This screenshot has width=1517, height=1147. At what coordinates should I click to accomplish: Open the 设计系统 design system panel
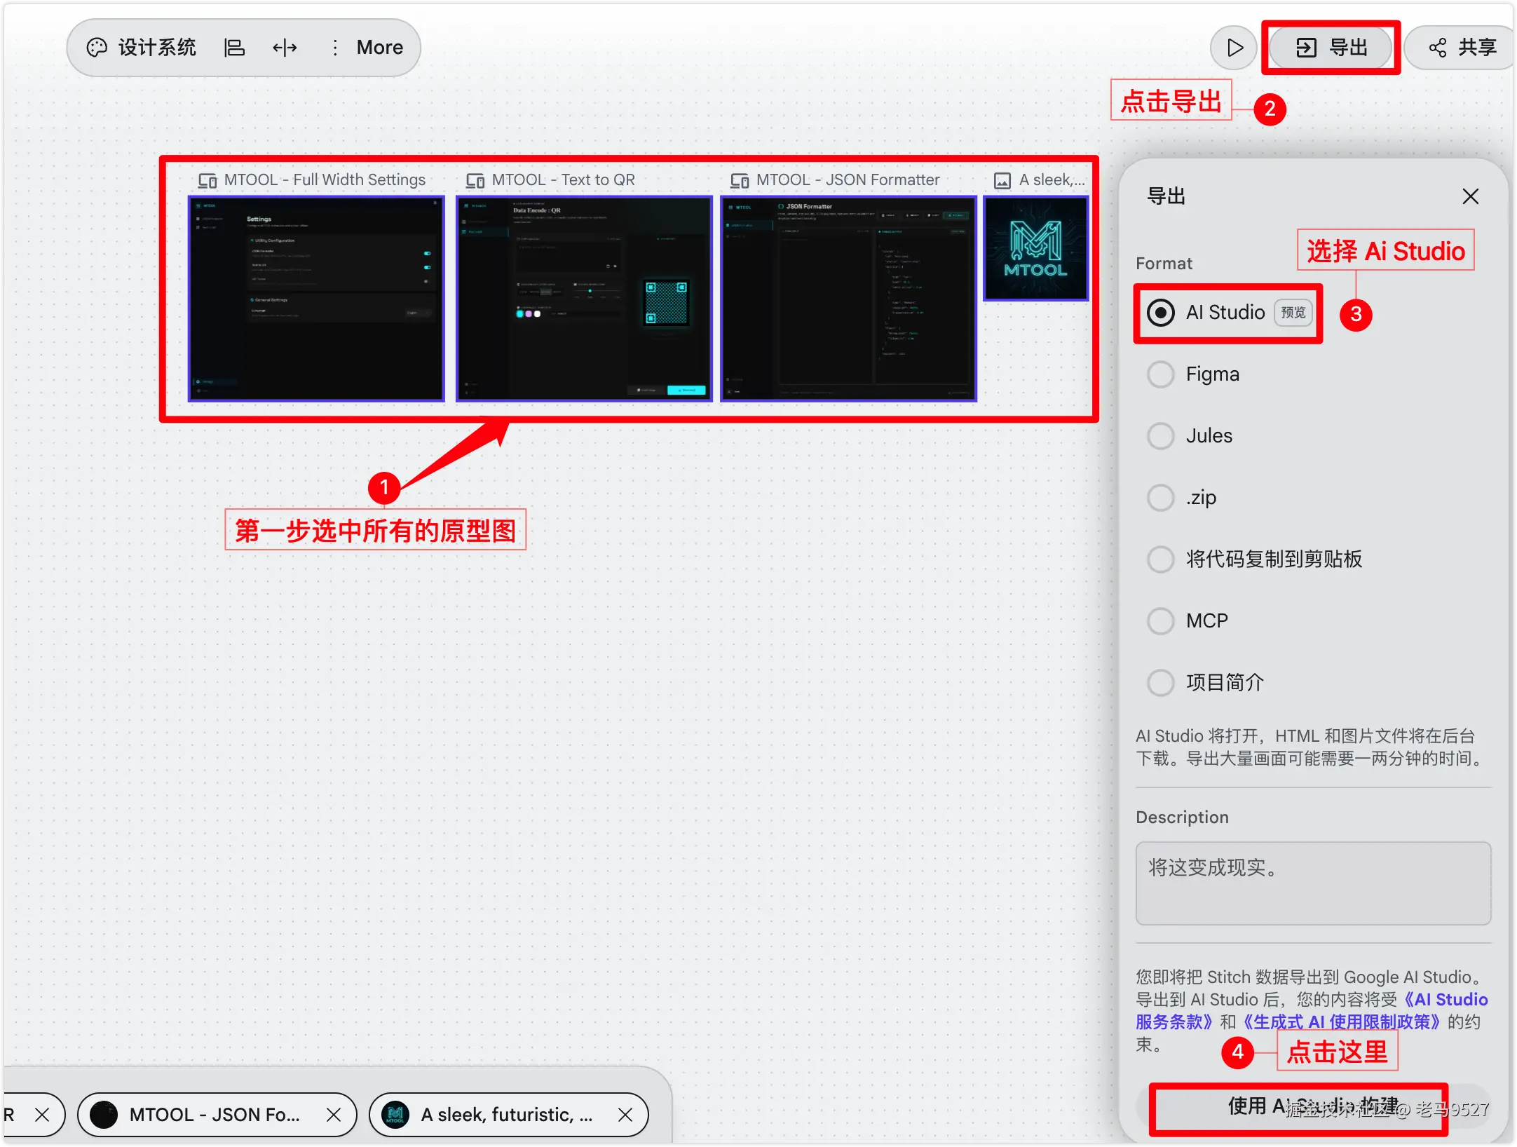(x=141, y=48)
